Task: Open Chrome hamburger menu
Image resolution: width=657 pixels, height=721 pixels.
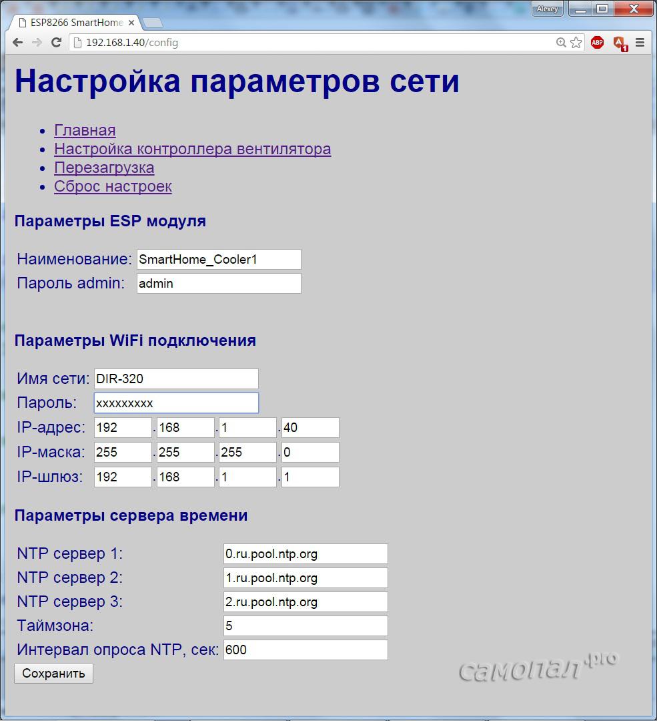Action: tap(640, 43)
